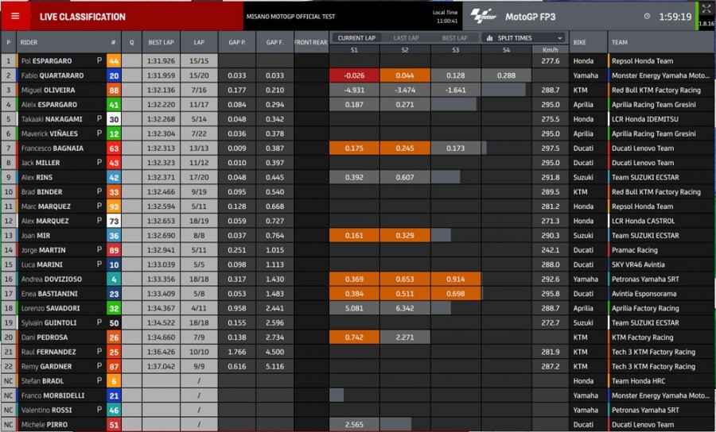Image resolution: width=716 pixels, height=432 pixels.
Task: Click the FRONT REAR column header
Action: point(310,42)
